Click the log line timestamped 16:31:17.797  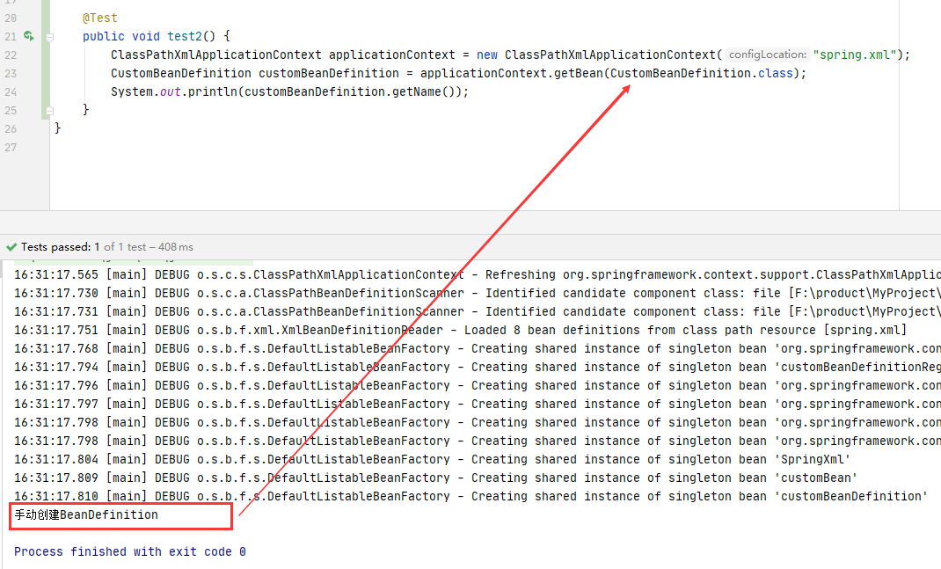(x=478, y=404)
